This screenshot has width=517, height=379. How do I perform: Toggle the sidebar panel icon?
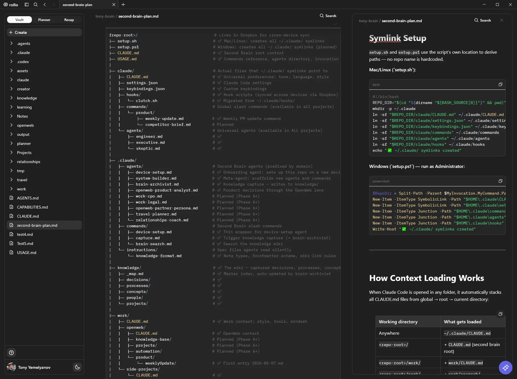[26, 5]
